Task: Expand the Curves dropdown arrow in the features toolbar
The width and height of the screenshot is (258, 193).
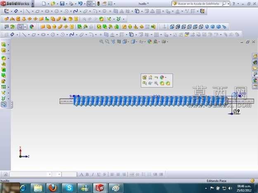Action: pos(123,19)
